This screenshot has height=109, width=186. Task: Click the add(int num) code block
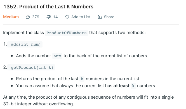(x=25, y=44)
